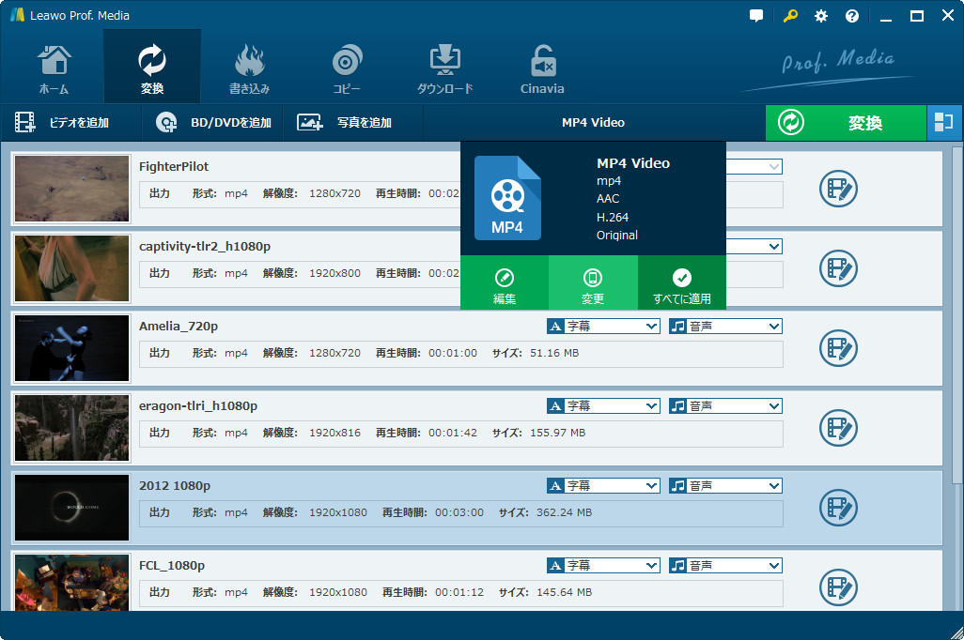Open the 書き込み burn tab
This screenshot has height=640, width=964.
(x=249, y=68)
